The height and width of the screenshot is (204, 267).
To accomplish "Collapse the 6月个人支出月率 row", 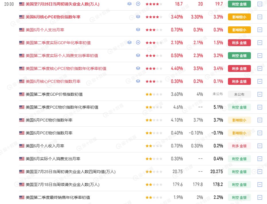I will pos(260,30).
